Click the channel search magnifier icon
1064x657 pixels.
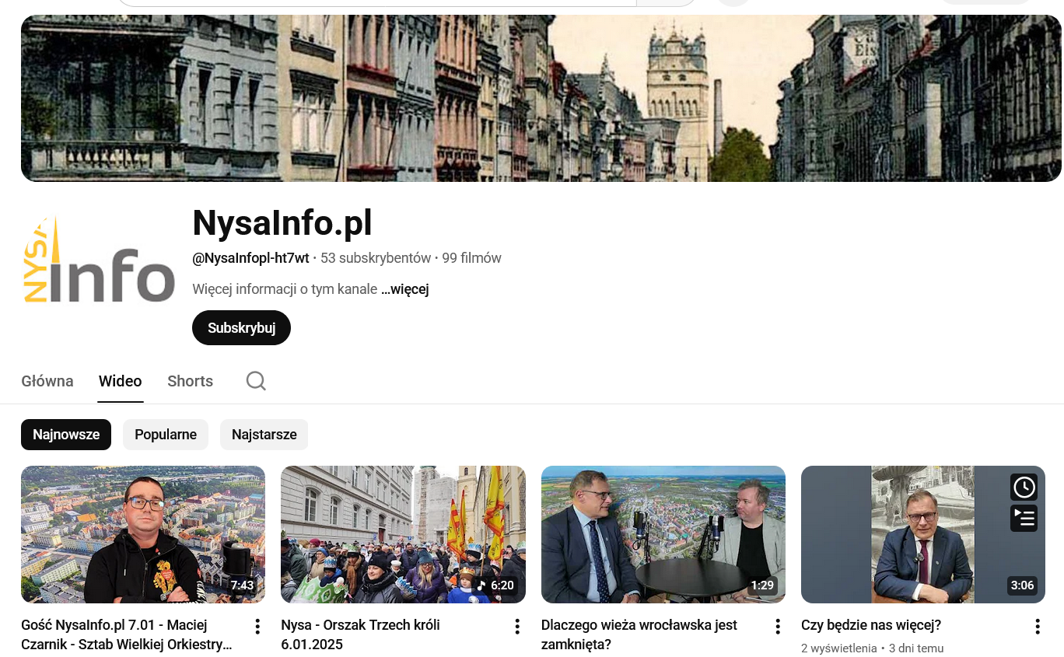click(256, 381)
